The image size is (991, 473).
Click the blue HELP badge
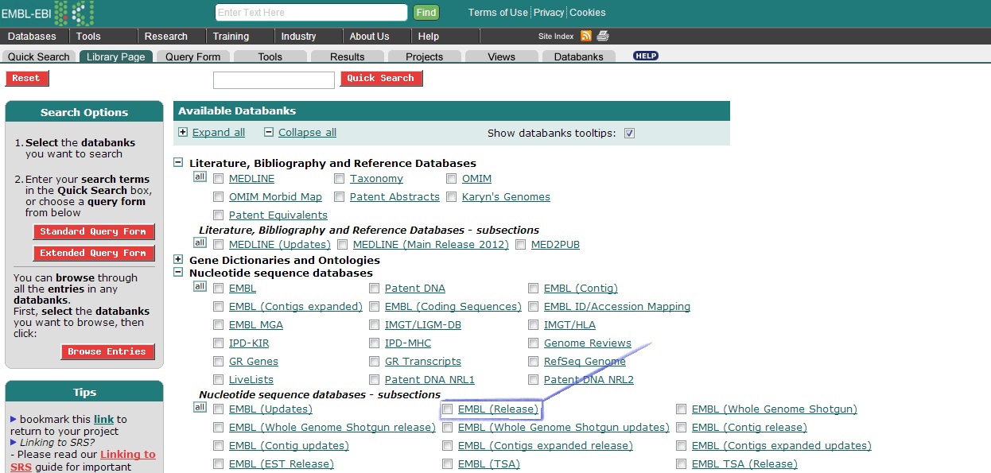coord(646,56)
